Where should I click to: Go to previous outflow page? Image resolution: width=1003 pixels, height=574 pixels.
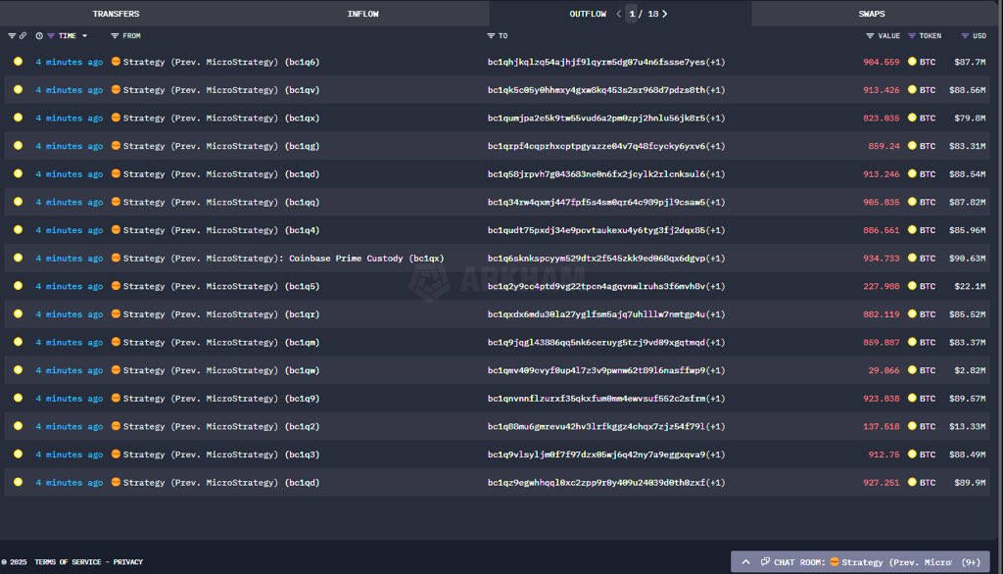pyautogui.click(x=619, y=14)
